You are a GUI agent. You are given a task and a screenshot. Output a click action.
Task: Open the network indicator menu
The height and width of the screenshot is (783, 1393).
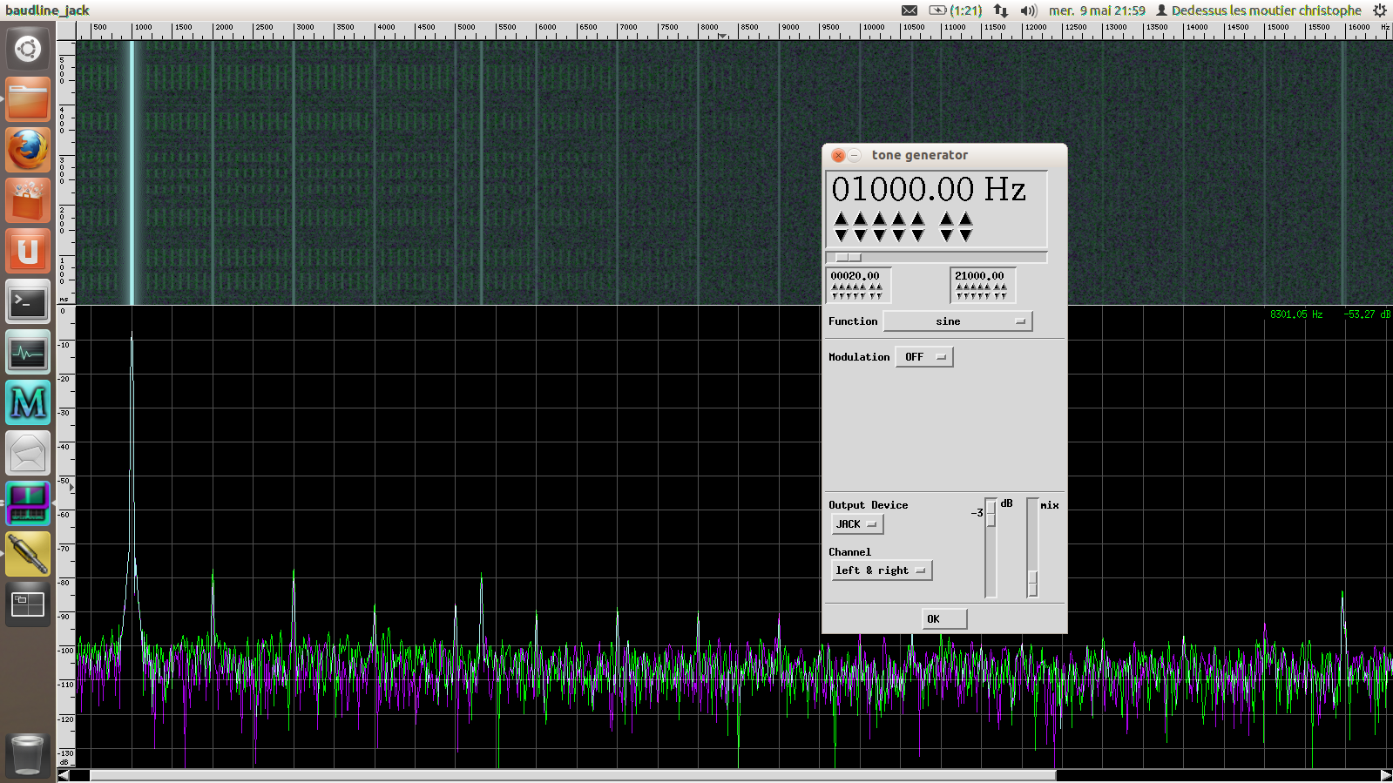click(1001, 10)
